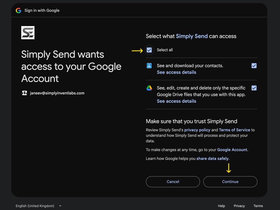The image size is (280, 210).
Task: Open the share data safely link
Action: (x=212, y=159)
